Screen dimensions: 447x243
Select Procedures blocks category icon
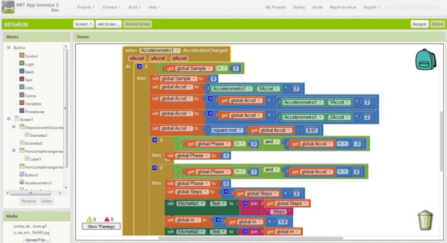[x=22, y=111]
